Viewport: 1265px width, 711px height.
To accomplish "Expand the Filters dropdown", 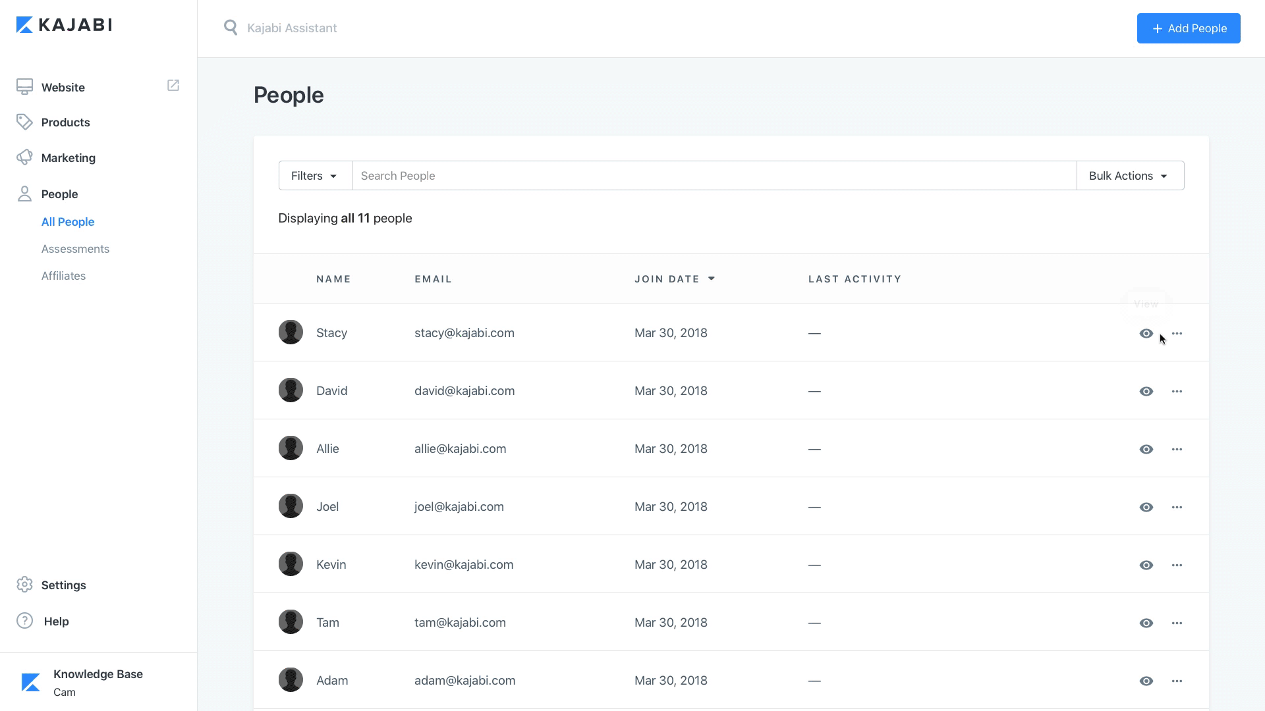I will 314,176.
